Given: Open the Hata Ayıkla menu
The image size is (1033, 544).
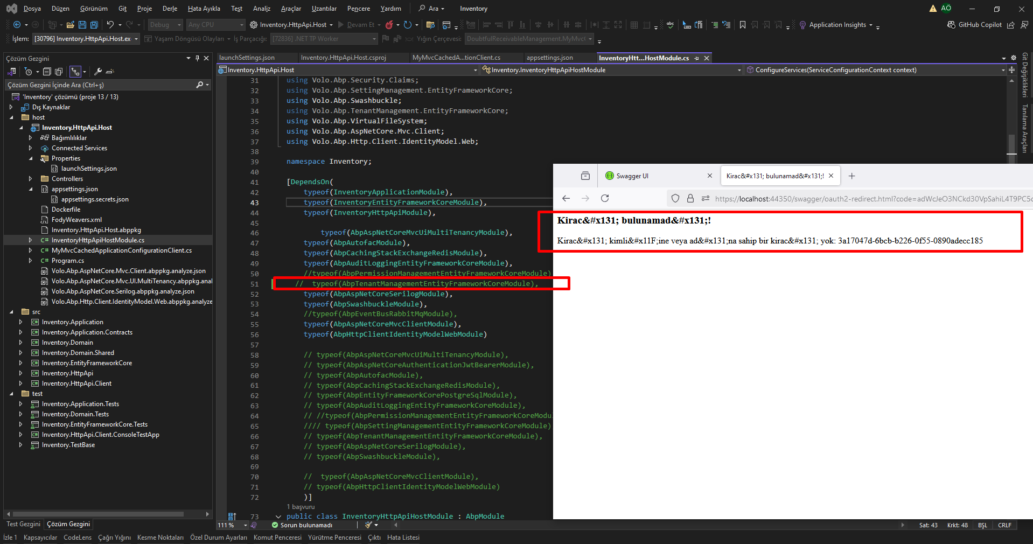Looking at the screenshot, I should 204,9.
